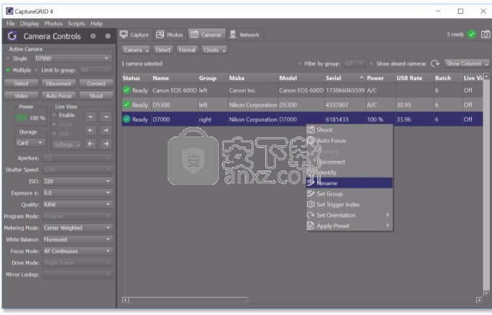Toggle the Live View DOF checkbox

pos(54,134)
